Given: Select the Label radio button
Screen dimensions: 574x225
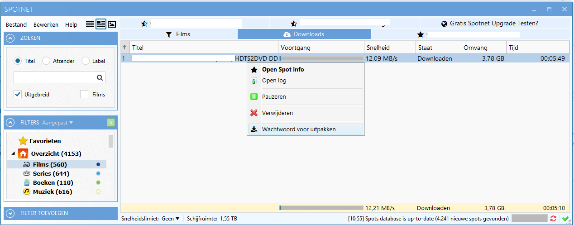Looking at the screenshot, I should tap(85, 61).
